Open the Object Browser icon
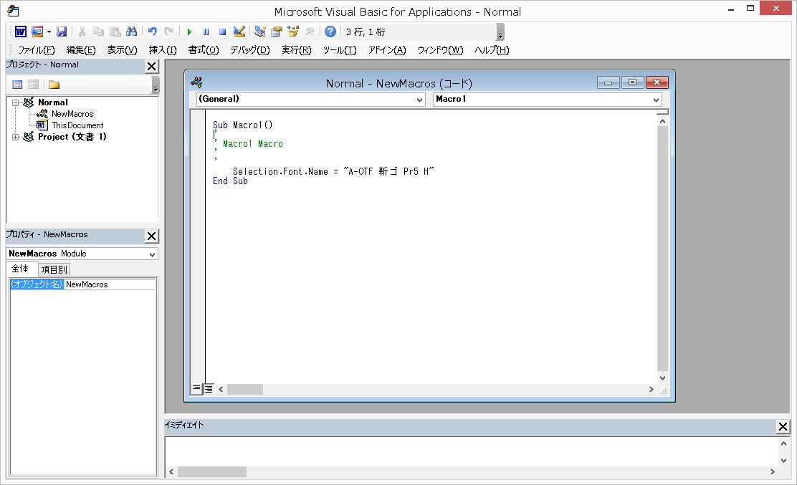The height and width of the screenshot is (485, 797). coord(293,32)
